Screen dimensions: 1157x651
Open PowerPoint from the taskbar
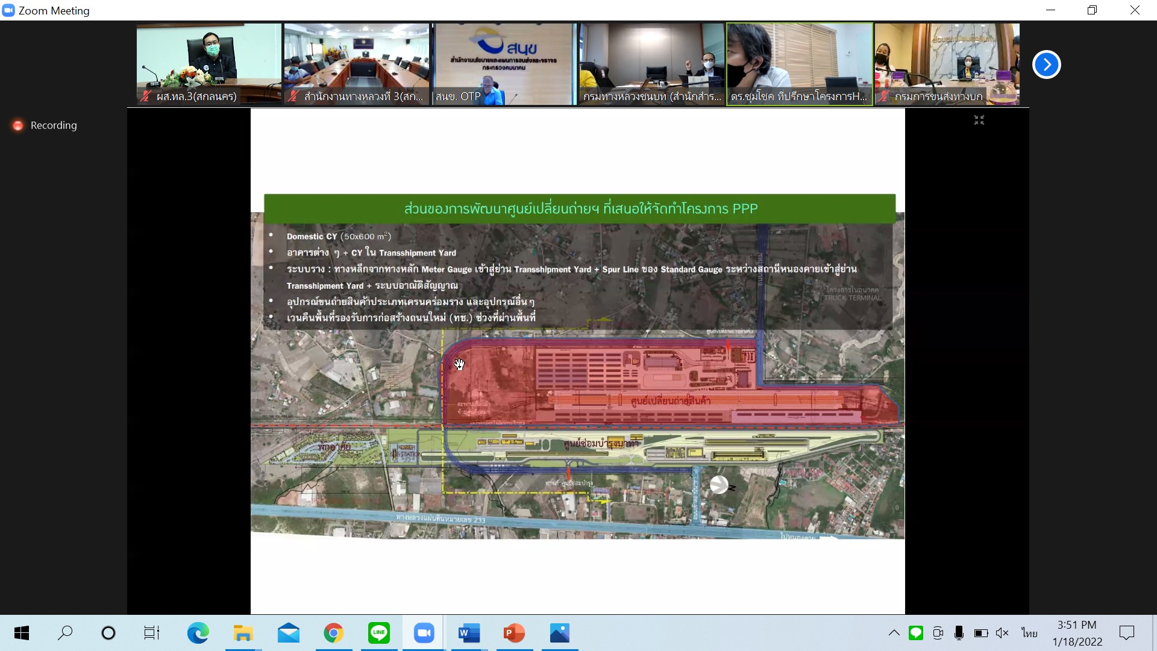tap(514, 633)
